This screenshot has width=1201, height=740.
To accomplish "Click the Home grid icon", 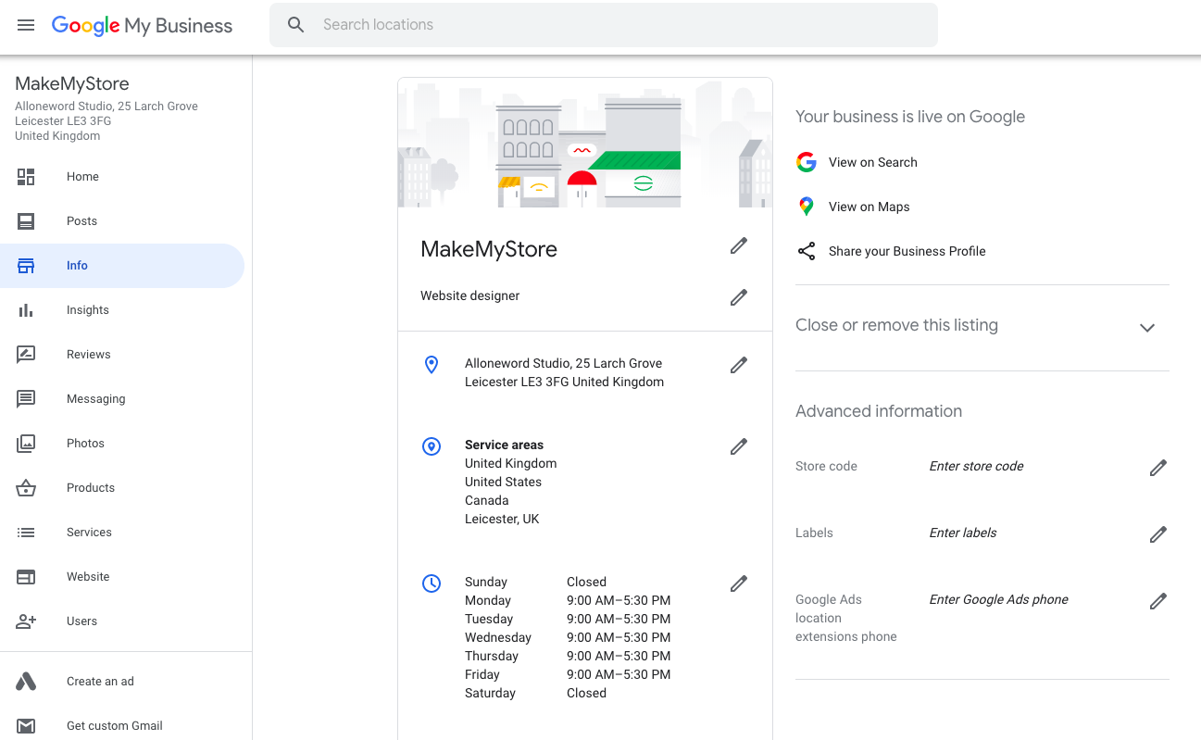I will [x=26, y=176].
